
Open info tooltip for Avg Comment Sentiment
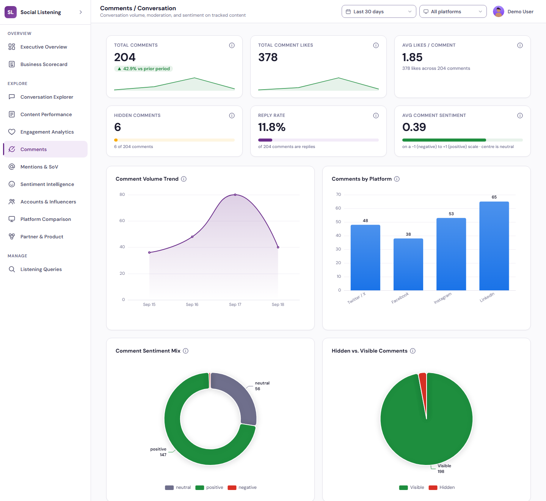tap(520, 115)
